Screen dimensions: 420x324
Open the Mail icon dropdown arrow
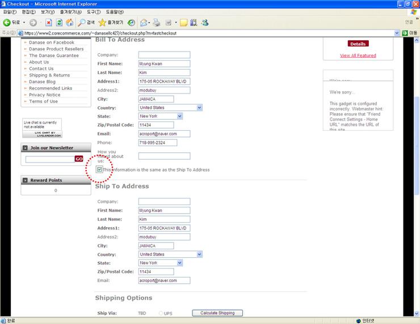(x=149, y=23)
